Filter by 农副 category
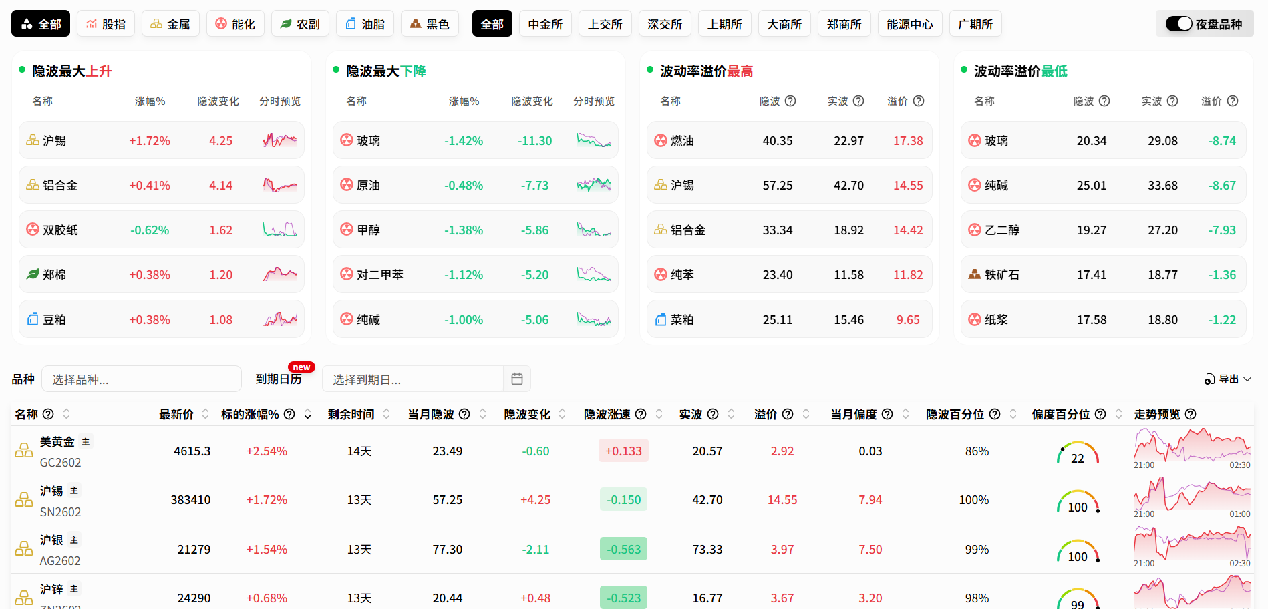Screen dimensions: 1268x609 click(300, 24)
